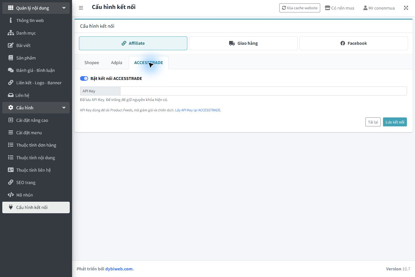Screen dimensions: 415x277
Task: Open the dybiweb.com footer link
Action: point(119,269)
